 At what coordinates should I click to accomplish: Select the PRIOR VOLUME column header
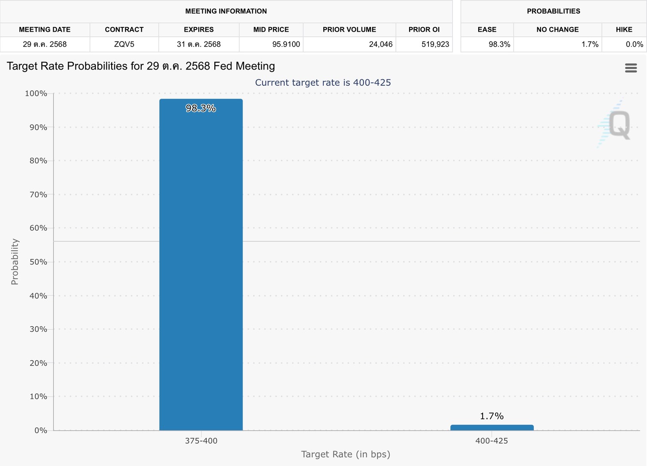(349, 30)
